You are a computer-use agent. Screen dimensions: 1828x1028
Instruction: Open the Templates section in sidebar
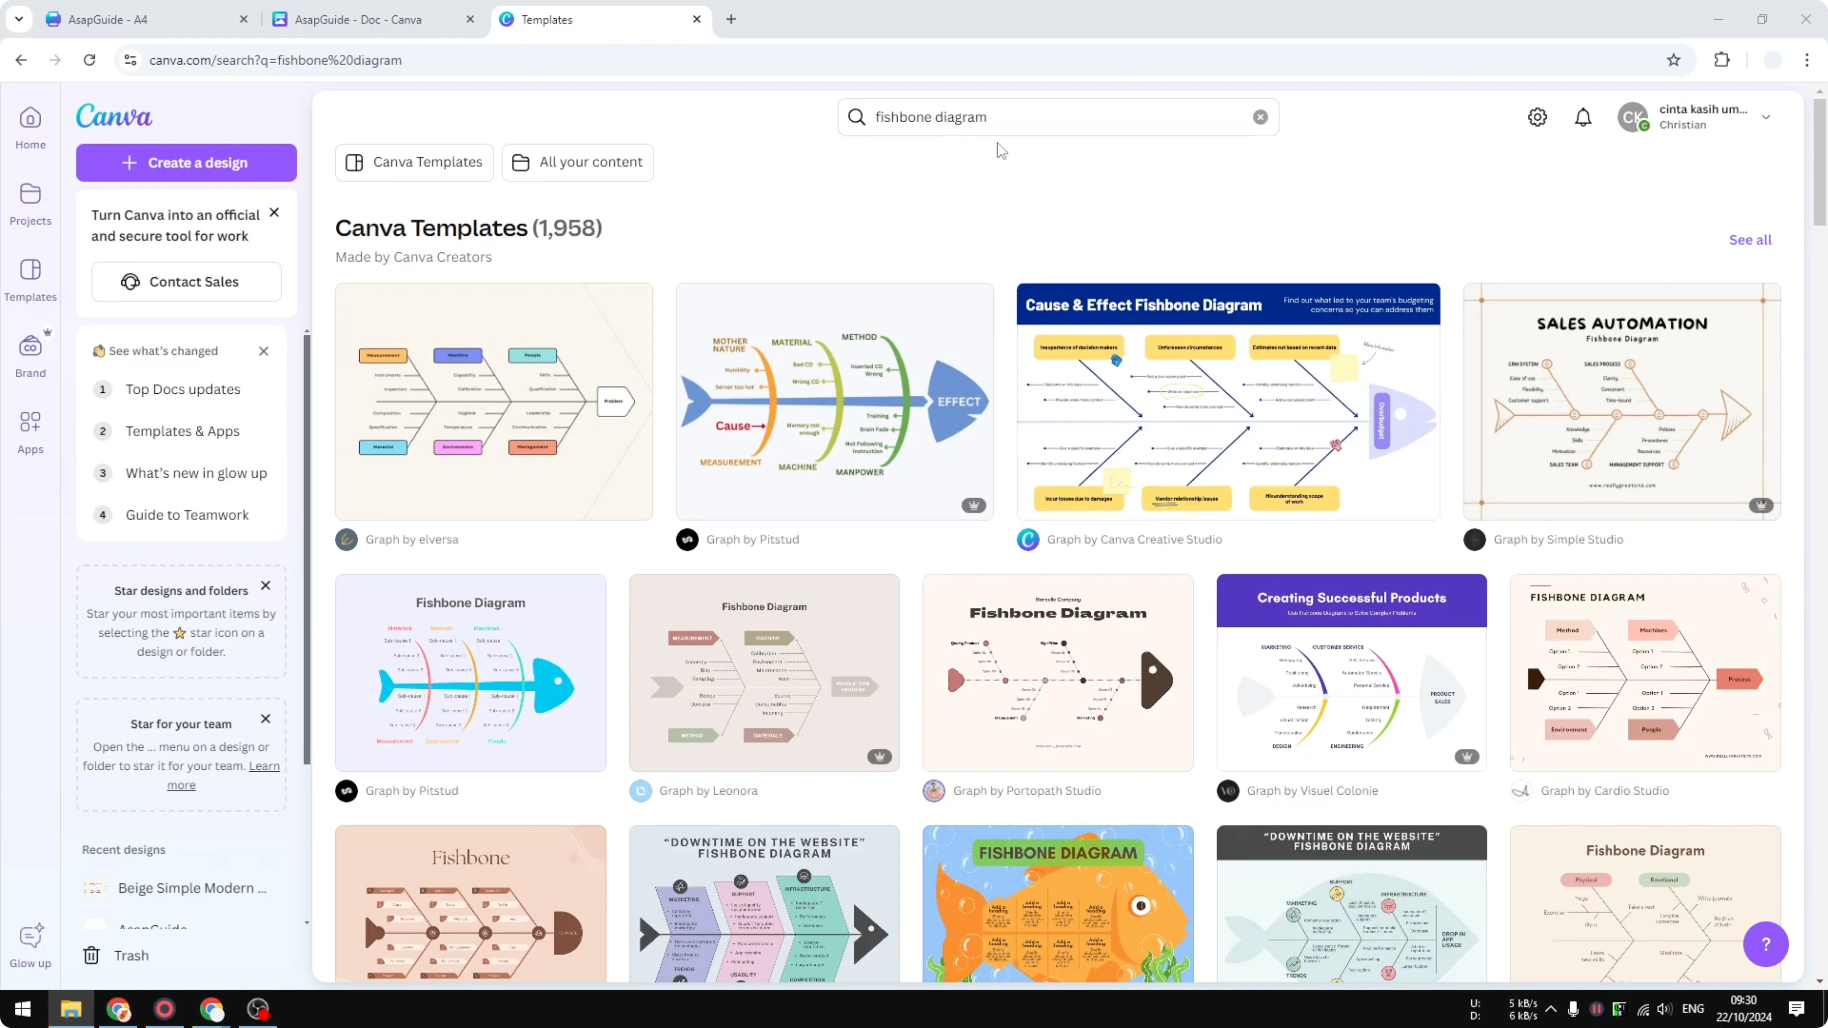30,280
